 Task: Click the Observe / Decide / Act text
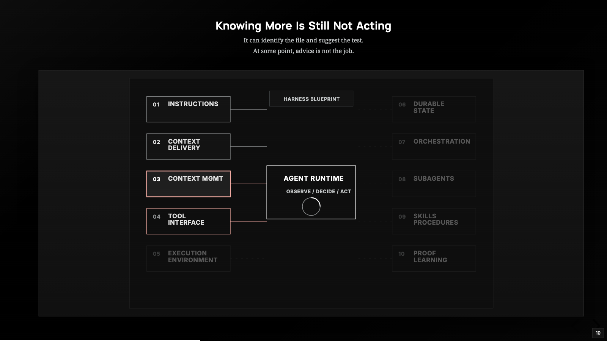[319, 191]
